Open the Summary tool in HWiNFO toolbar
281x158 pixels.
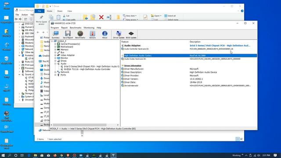click(x=56, y=35)
